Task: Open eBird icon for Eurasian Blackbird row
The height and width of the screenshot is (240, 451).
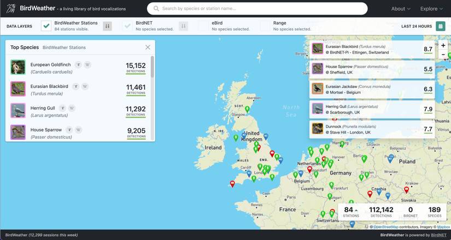Action: coord(75,86)
